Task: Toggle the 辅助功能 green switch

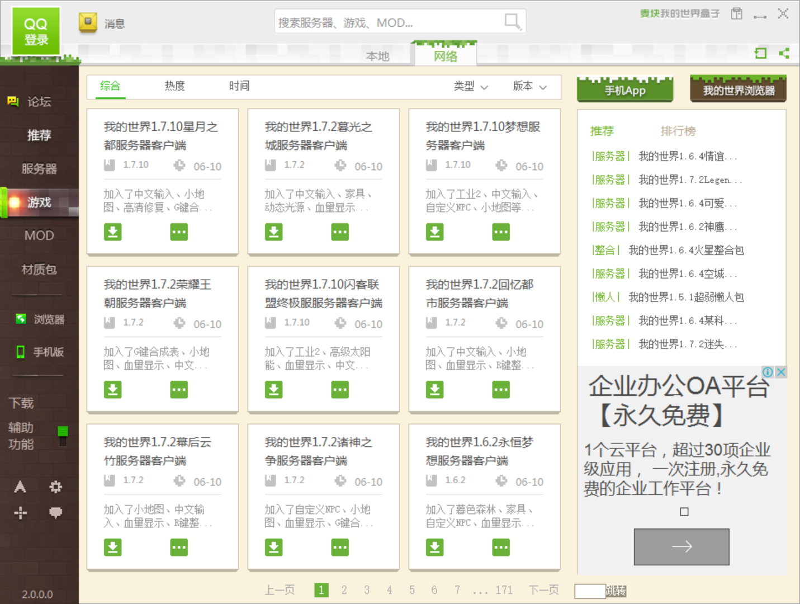Action: point(63,436)
